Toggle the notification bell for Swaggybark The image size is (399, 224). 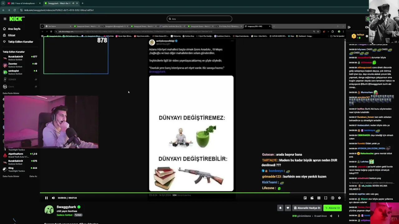(280, 208)
